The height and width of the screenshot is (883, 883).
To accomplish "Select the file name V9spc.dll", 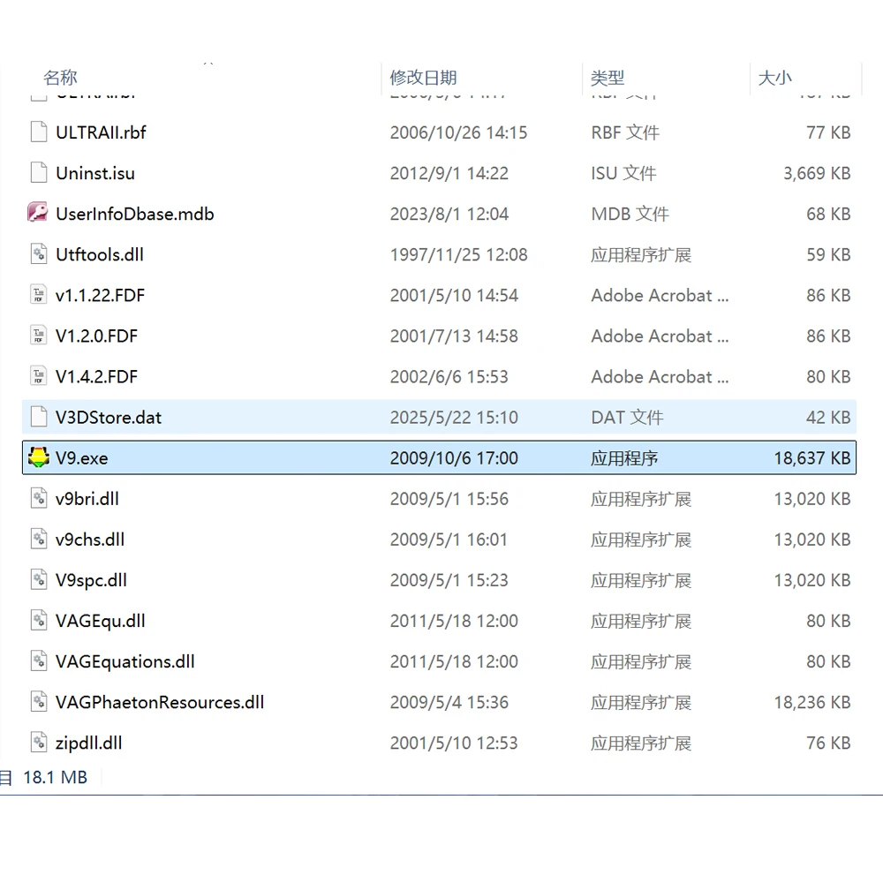I will coord(91,580).
